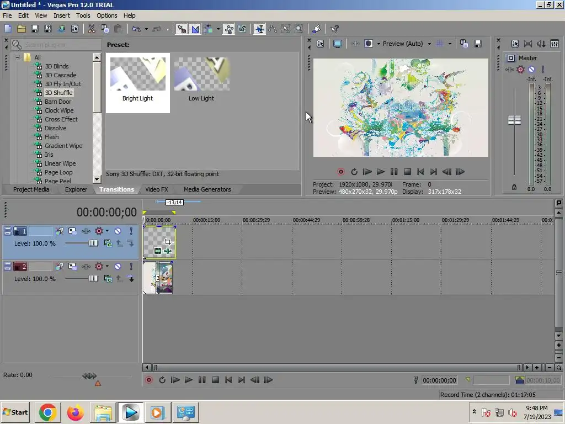Switch to the Media Generators tab
Screen dimensions: 565x424
(207, 189)
